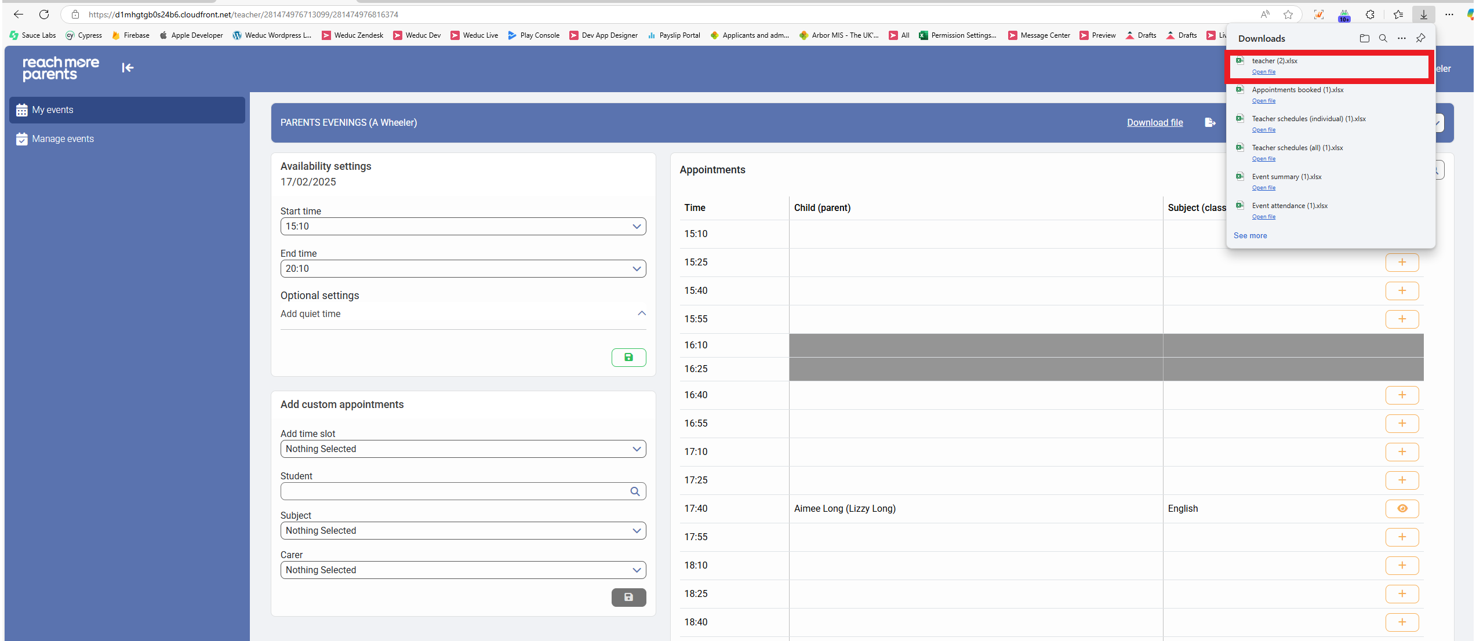Collapse the sidebar with the arrow icon
This screenshot has width=1476, height=641.
click(x=128, y=68)
